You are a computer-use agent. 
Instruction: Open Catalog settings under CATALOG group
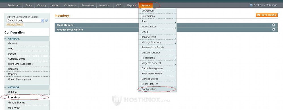pos(27,92)
